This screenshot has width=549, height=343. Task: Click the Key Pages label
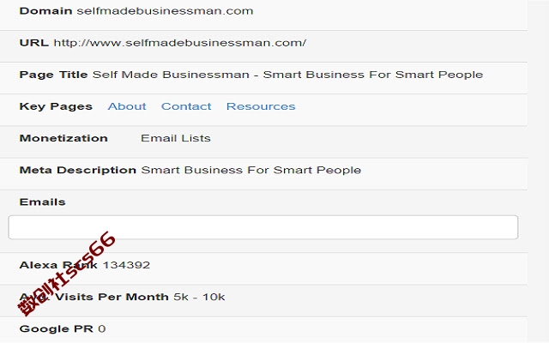[x=56, y=106]
